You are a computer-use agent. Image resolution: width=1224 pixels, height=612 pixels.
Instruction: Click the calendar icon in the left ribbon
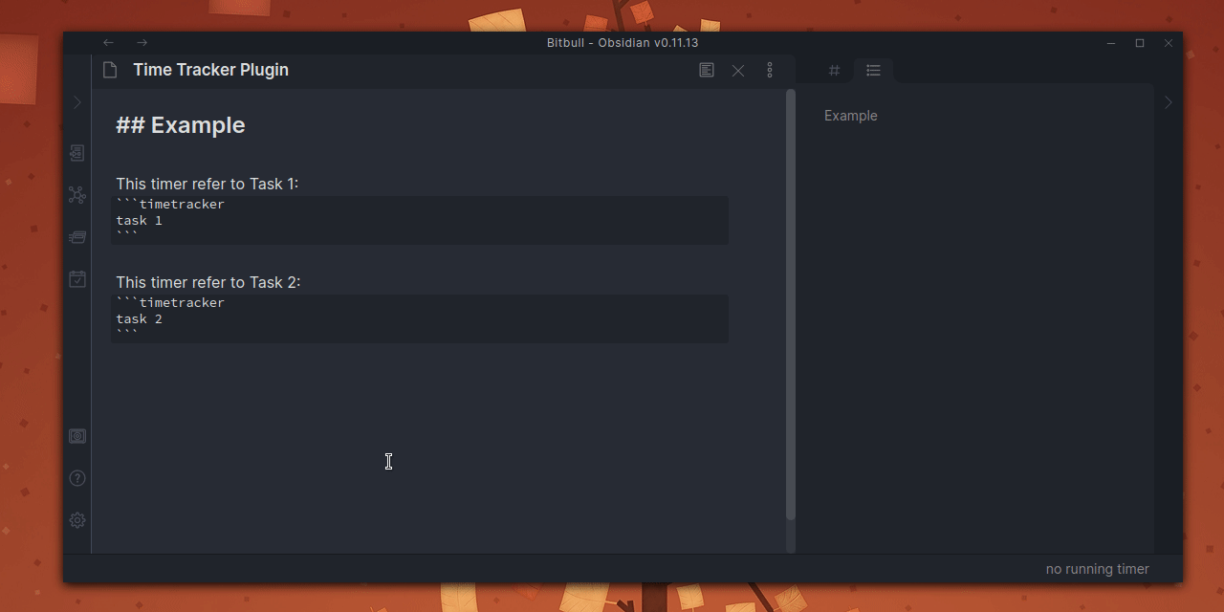76,278
